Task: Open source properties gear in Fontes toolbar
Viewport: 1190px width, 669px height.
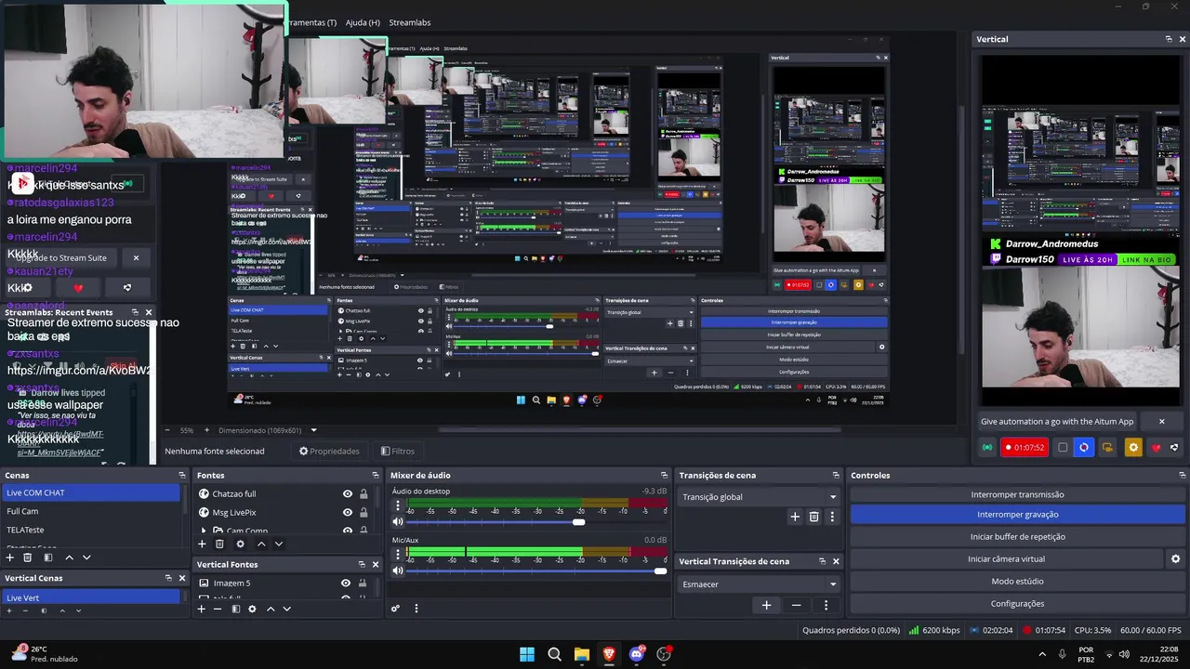Action: 240,544
